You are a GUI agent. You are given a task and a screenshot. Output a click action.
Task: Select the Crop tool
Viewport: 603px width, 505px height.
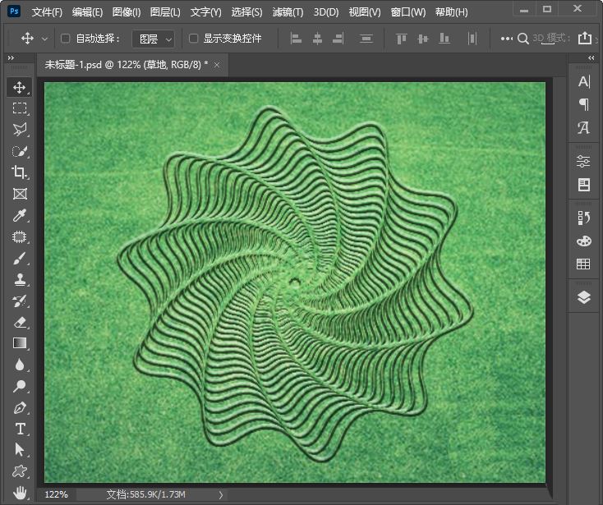pyautogui.click(x=19, y=172)
